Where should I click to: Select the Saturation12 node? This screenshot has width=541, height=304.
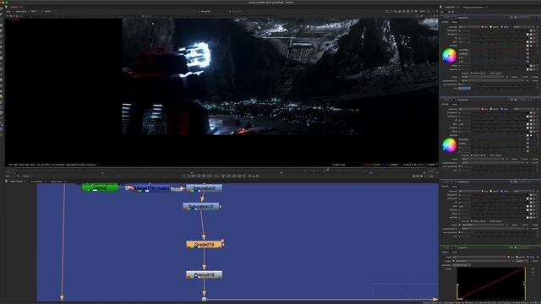[x=201, y=207]
